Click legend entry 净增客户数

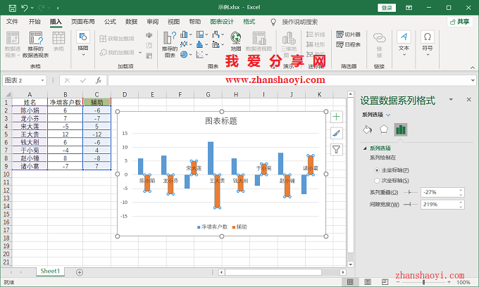coord(212,227)
